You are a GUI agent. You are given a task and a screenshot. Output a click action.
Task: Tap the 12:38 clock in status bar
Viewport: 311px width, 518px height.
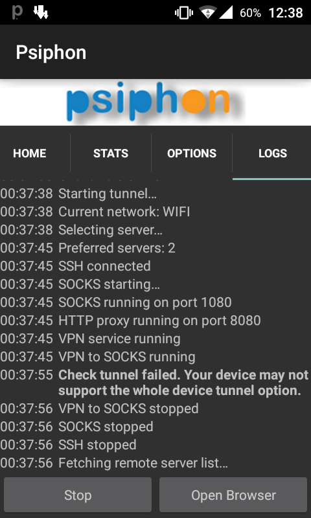[x=286, y=13]
